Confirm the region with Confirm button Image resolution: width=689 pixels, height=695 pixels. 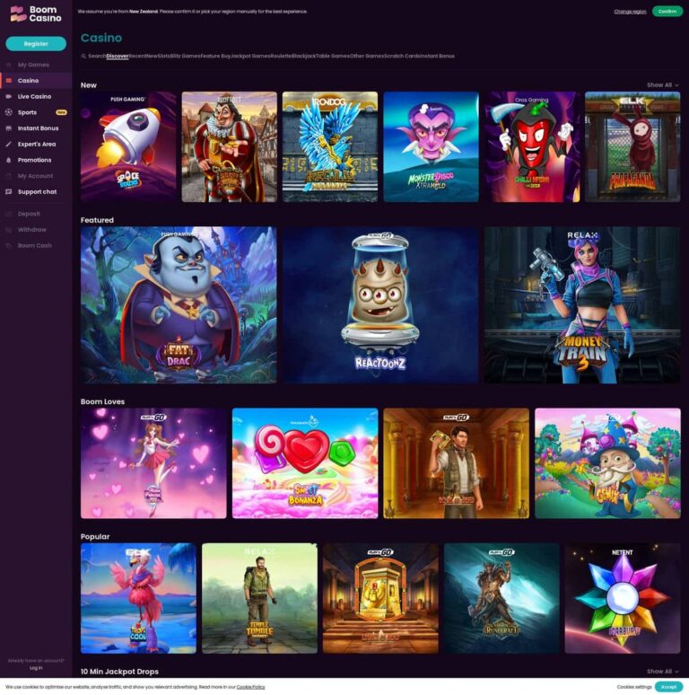pyautogui.click(x=667, y=11)
